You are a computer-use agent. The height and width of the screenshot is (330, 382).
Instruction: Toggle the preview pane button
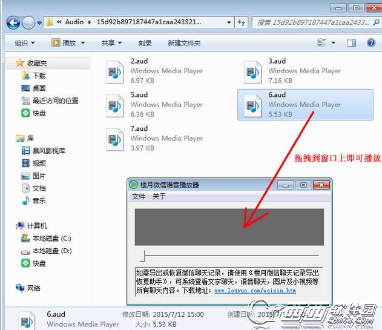tap(351, 43)
